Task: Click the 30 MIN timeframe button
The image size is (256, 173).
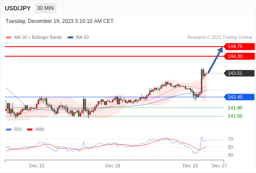Action: tap(46, 8)
